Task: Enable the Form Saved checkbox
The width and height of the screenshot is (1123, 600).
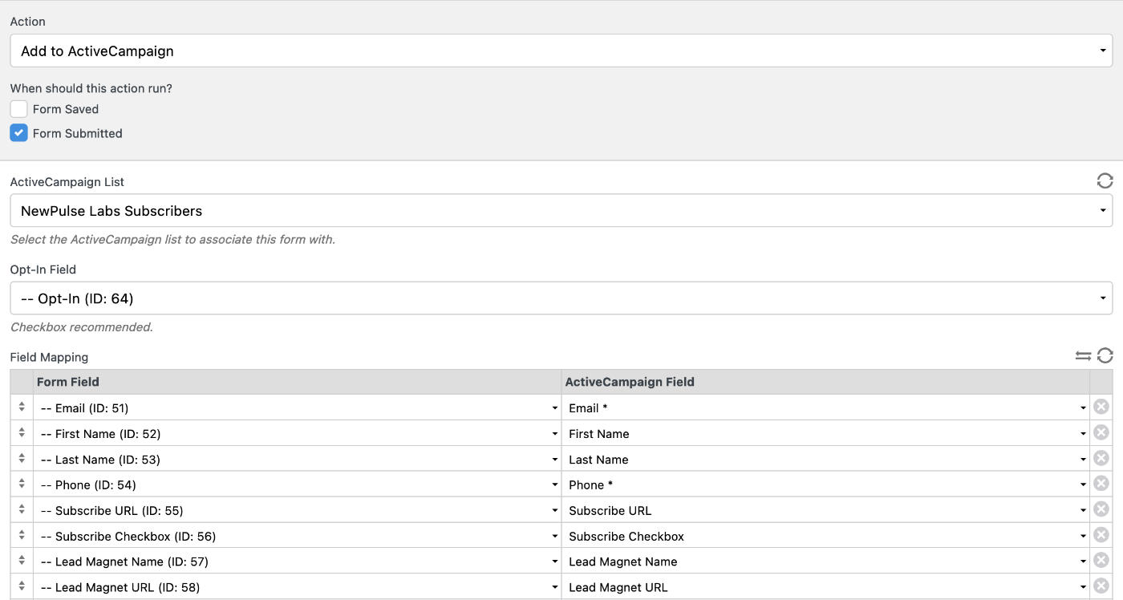Action: [x=18, y=109]
